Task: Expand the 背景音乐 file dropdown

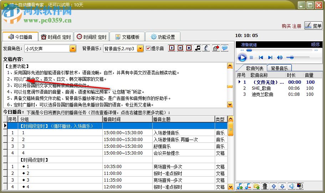Action: point(140,49)
